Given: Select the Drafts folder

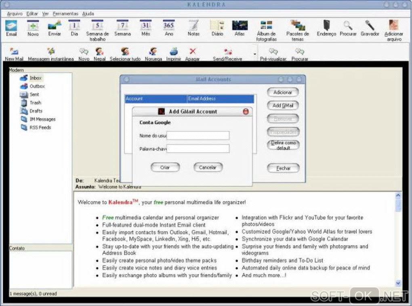Looking at the screenshot, I should click(x=32, y=111).
